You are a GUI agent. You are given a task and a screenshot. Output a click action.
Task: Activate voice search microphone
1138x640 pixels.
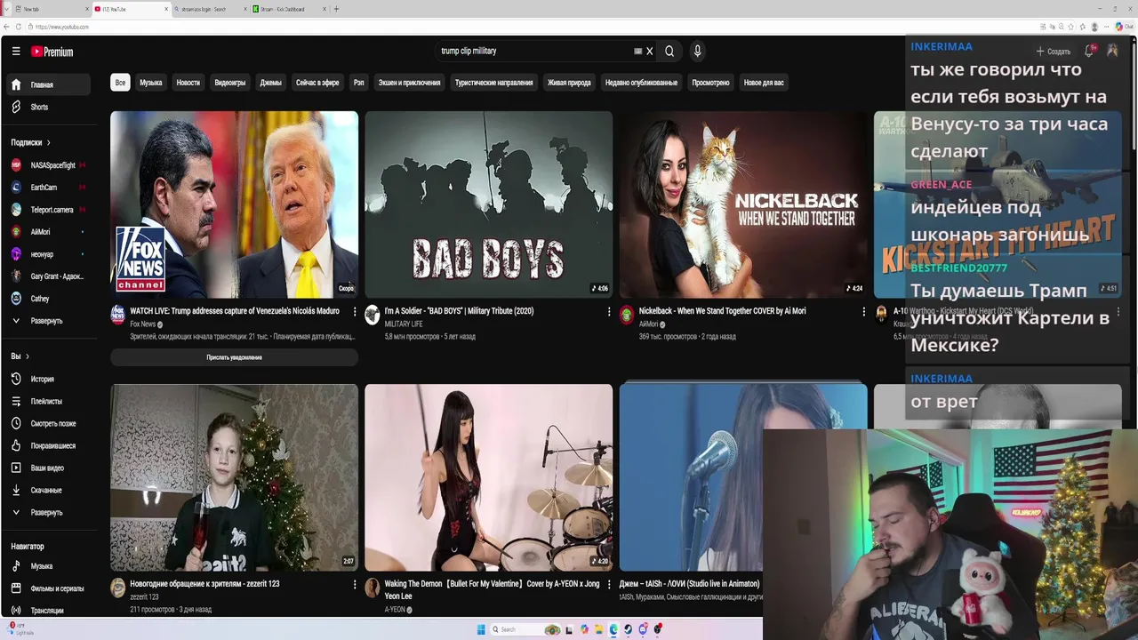point(697,52)
